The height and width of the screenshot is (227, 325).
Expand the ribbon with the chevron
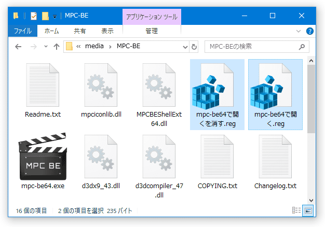298,31
